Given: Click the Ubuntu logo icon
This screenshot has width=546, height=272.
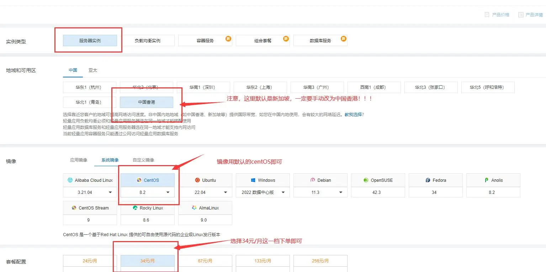Looking at the screenshot, I should [x=197, y=180].
